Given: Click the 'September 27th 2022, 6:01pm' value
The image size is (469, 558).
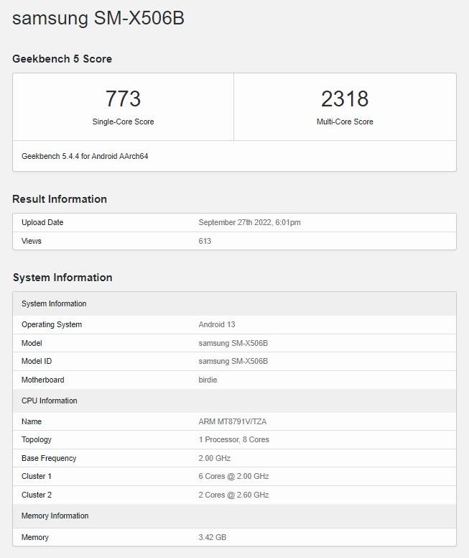Looking at the screenshot, I should pyautogui.click(x=249, y=222).
